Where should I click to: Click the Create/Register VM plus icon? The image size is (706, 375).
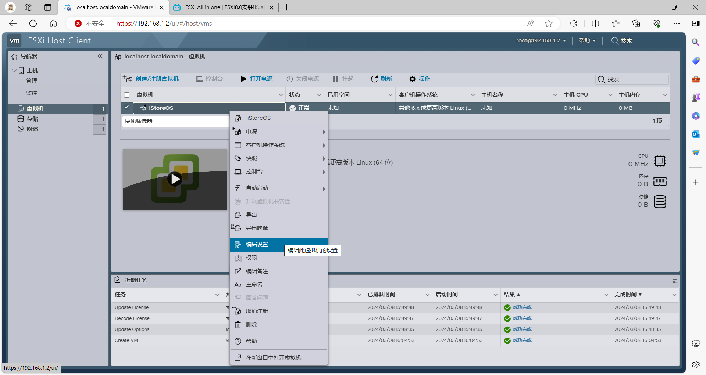click(128, 79)
